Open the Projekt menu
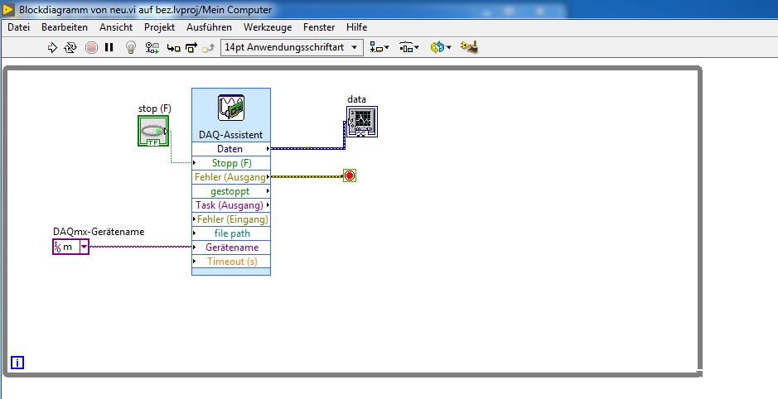 tap(159, 27)
